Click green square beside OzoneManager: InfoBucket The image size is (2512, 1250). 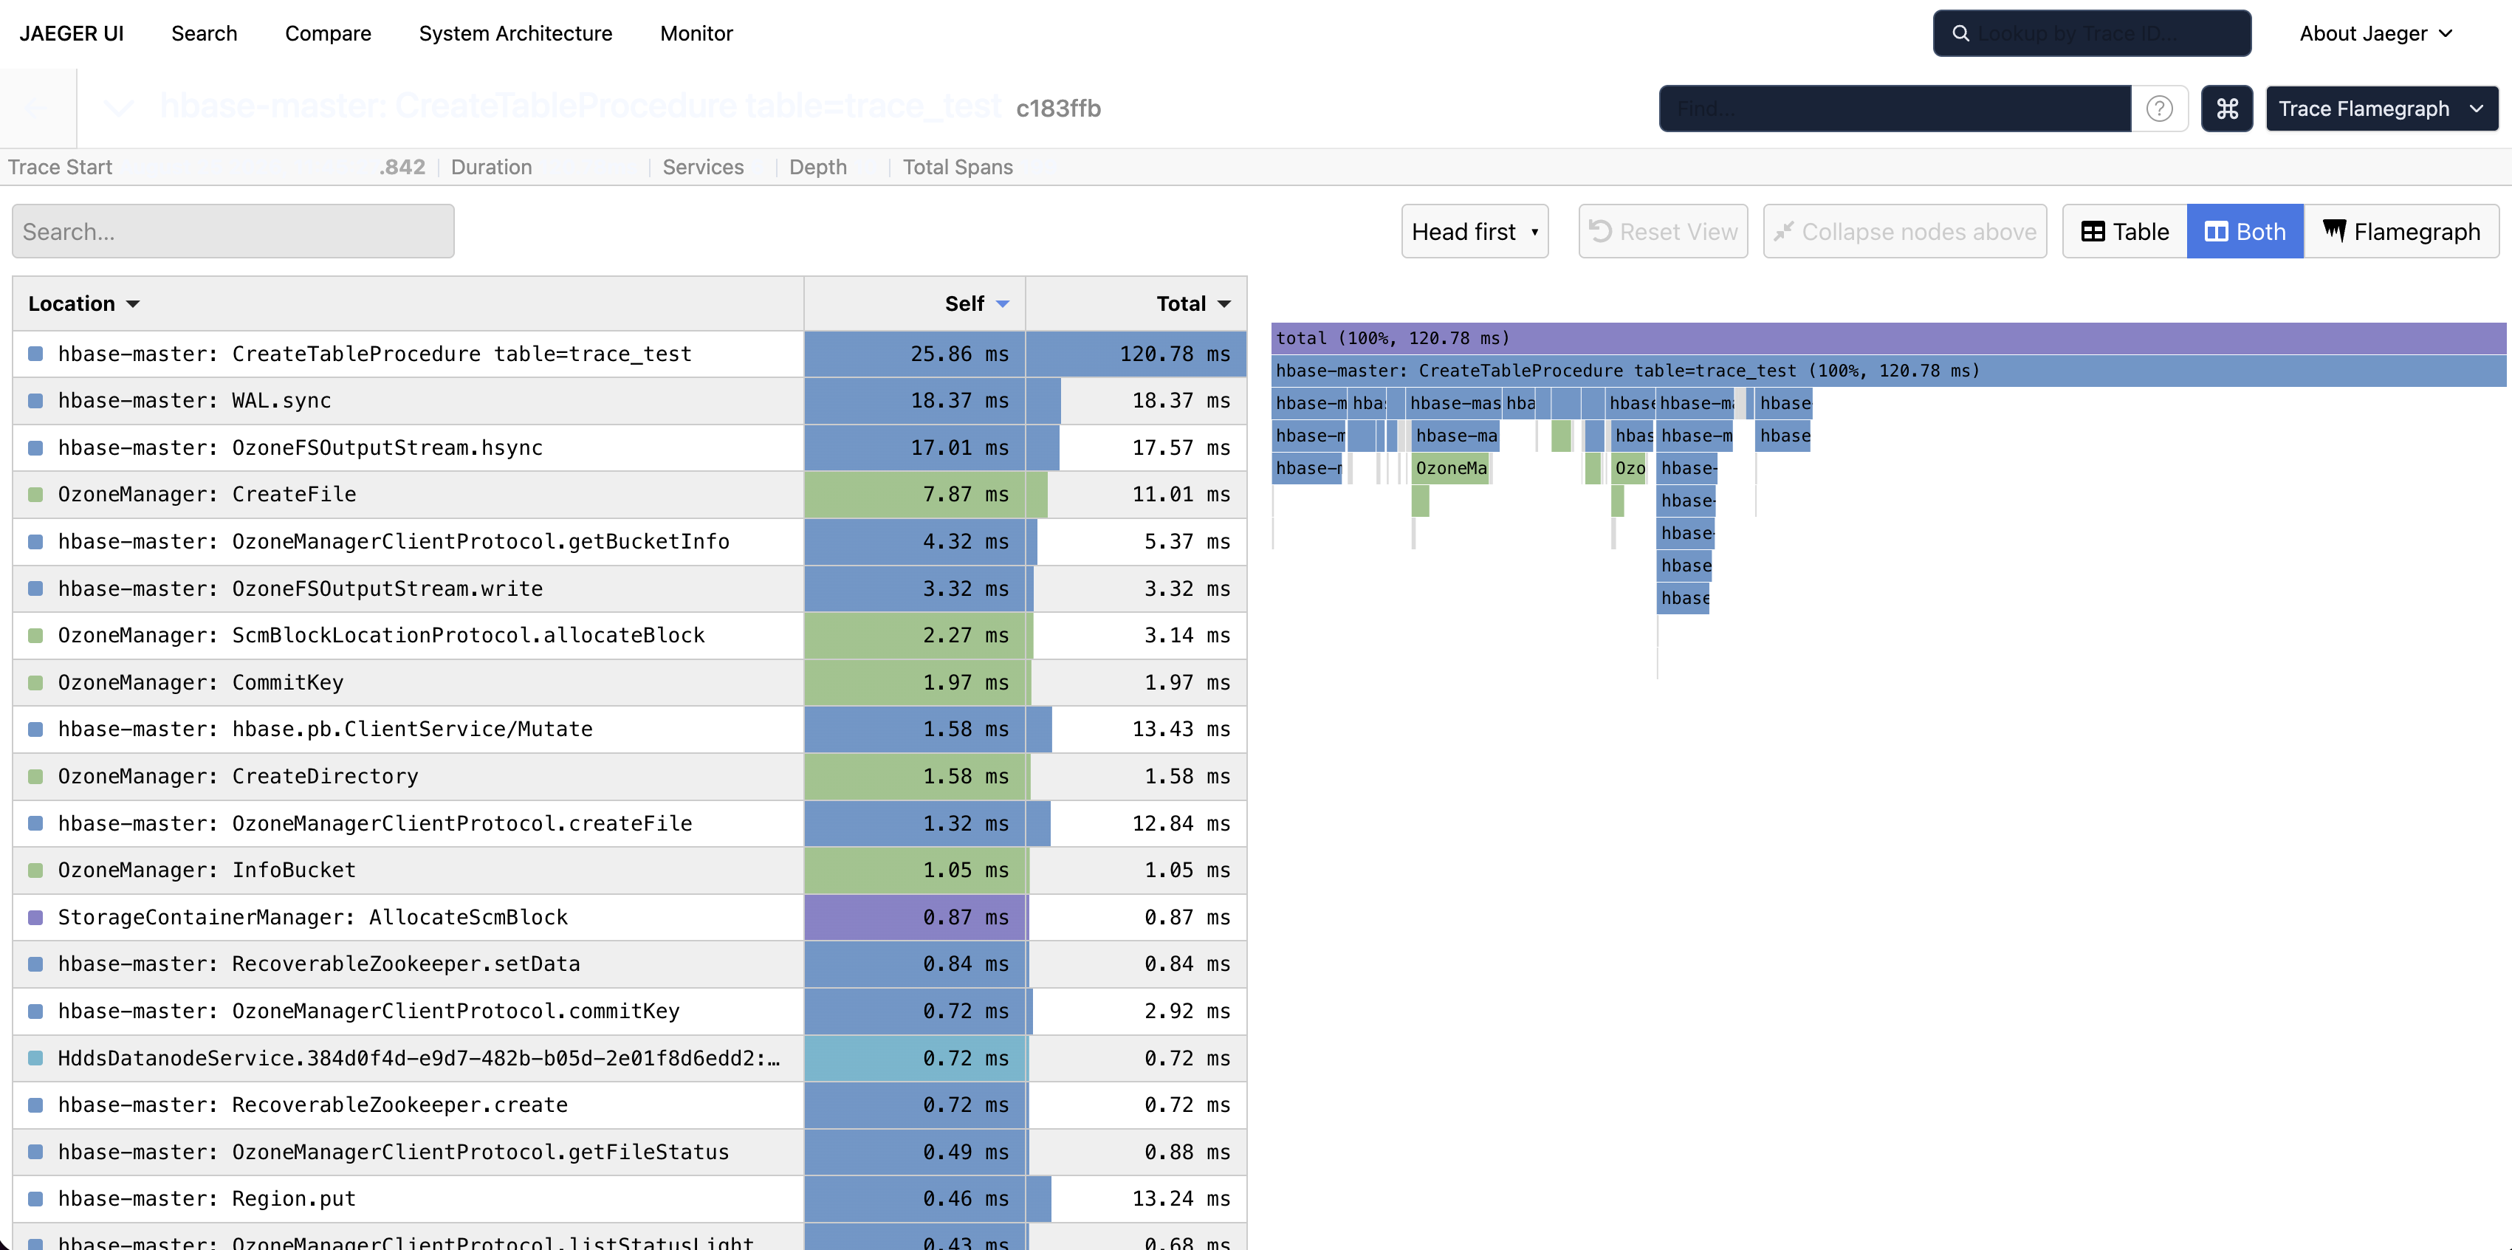36,870
